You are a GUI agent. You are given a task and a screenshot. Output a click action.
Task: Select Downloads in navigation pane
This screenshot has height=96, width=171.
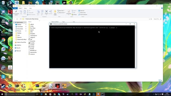(20, 27)
